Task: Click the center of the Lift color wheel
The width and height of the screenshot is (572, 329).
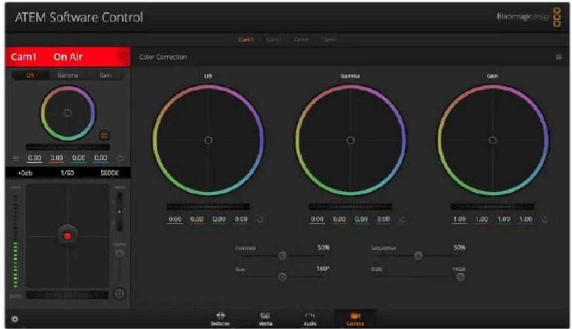Action: 208,141
